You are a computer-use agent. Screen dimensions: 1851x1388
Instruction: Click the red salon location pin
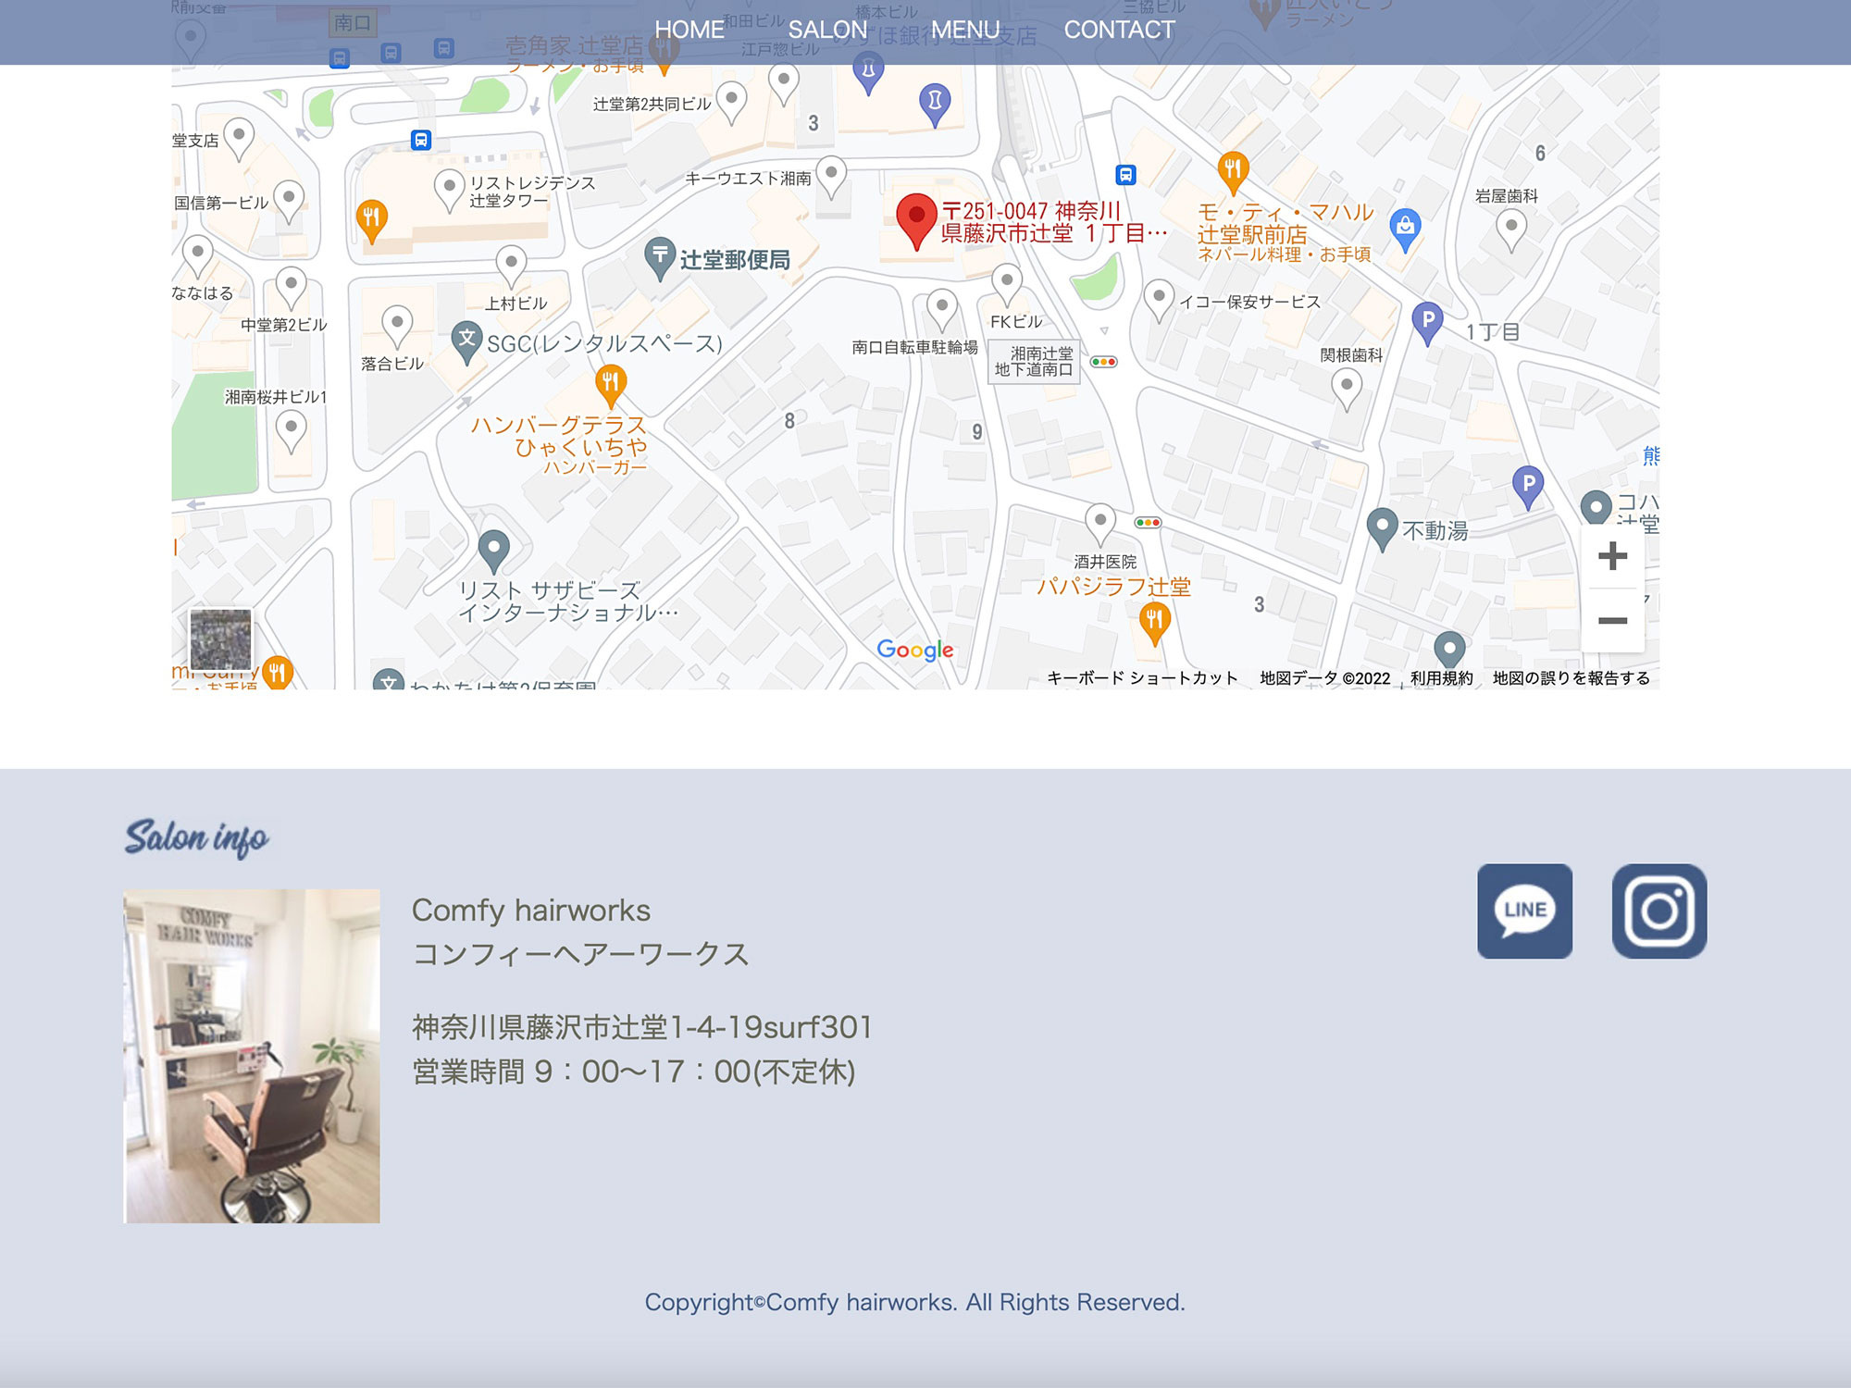pos(916,218)
